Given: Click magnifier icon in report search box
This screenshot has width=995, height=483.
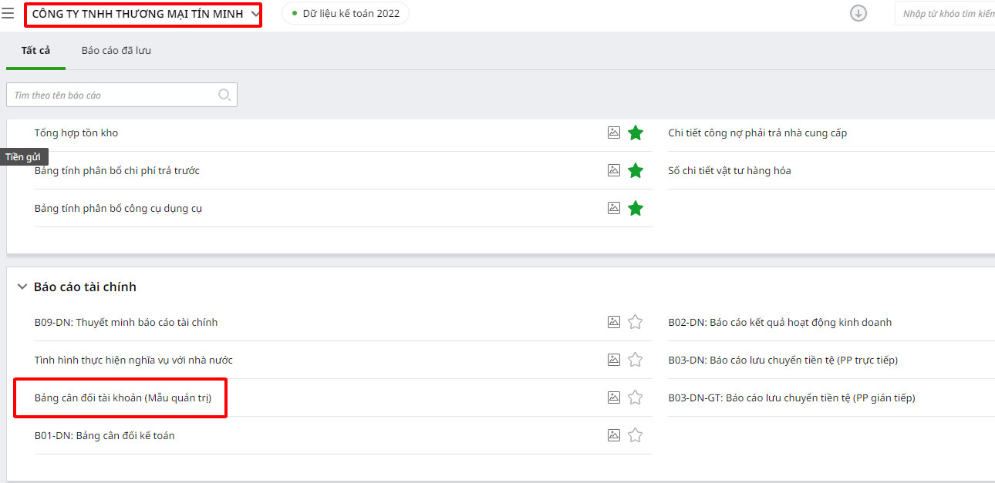Looking at the screenshot, I should point(224,95).
